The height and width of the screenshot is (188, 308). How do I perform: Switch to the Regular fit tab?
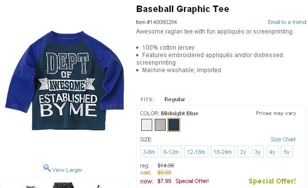click(175, 99)
